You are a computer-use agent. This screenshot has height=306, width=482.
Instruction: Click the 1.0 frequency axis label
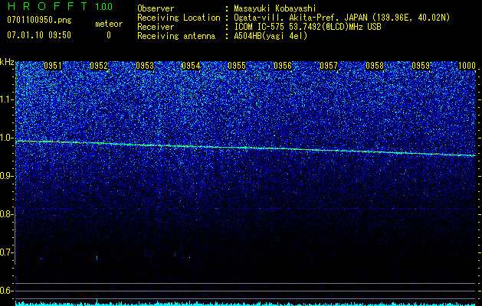point(6,138)
